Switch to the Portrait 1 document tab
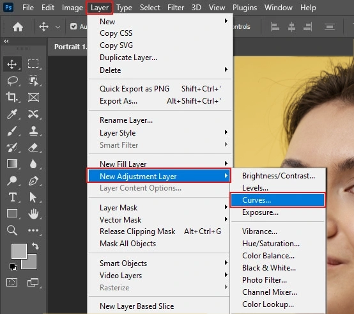This screenshot has width=354, height=314. [70, 47]
